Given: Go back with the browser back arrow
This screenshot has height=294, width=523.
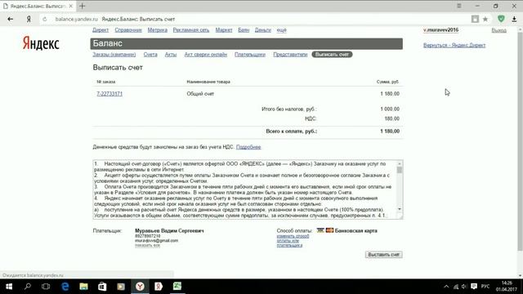Looking at the screenshot, I should tap(11, 19).
